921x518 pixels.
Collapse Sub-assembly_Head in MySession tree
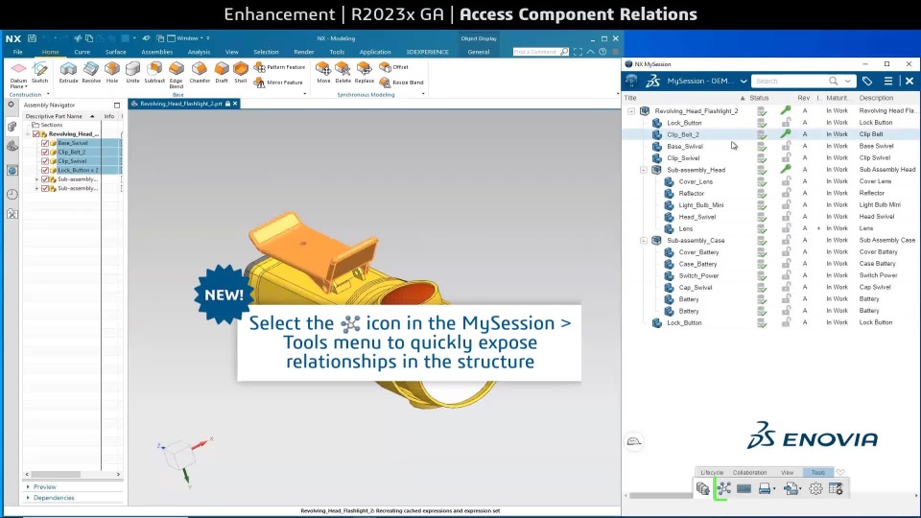[x=643, y=170]
